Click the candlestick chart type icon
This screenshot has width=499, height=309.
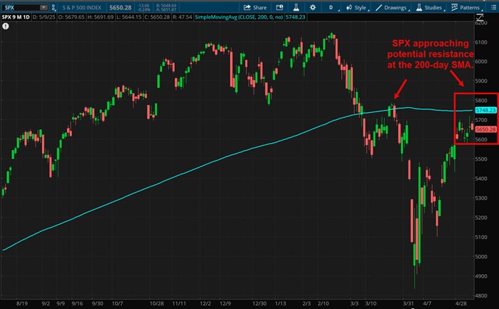(350, 6)
